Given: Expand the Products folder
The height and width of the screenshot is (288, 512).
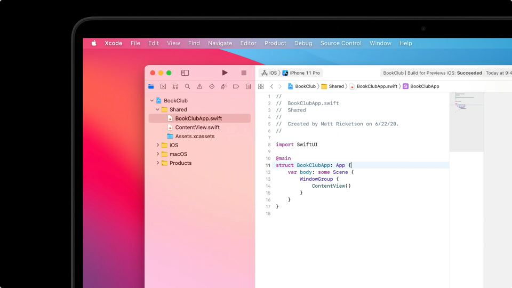Looking at the screenshot, I should (x=158, y=163).
